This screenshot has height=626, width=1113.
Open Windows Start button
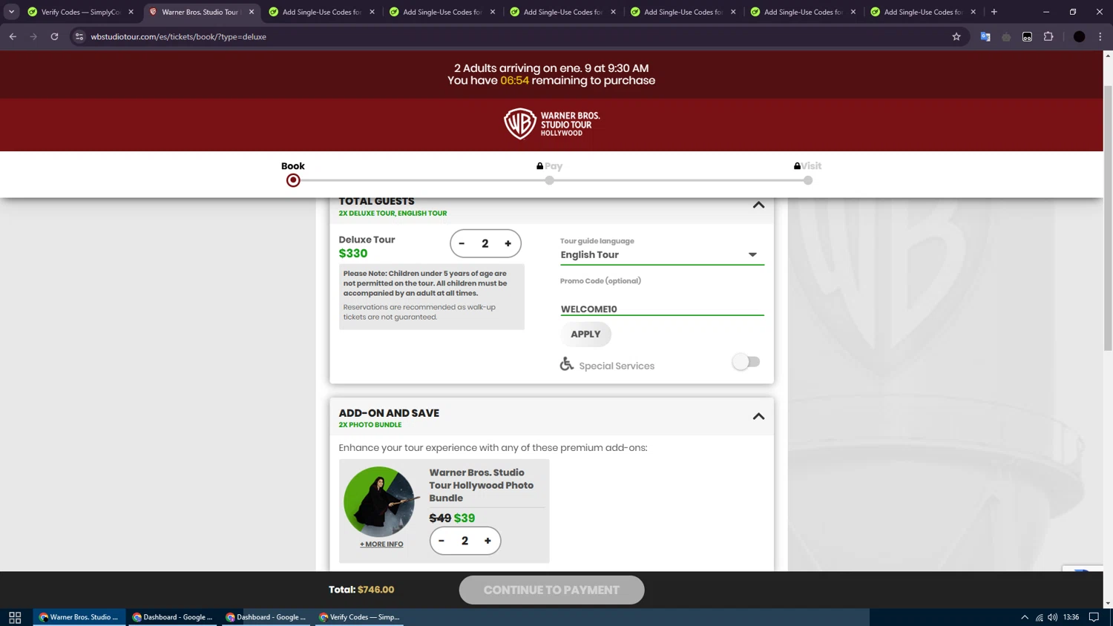[x=15, y=618]
